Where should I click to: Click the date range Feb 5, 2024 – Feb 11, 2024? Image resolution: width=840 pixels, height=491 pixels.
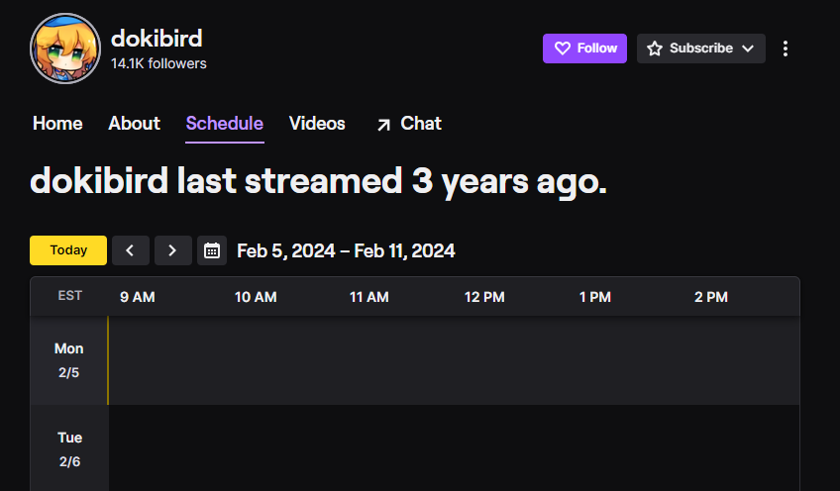click(x=346, y=250)
